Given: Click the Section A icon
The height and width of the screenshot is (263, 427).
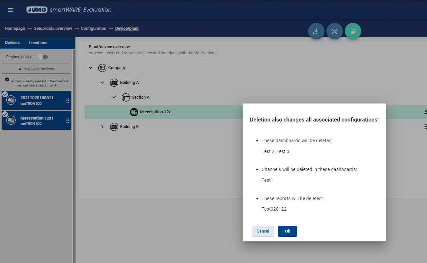Looking at the screenshot, I should 126,97.
